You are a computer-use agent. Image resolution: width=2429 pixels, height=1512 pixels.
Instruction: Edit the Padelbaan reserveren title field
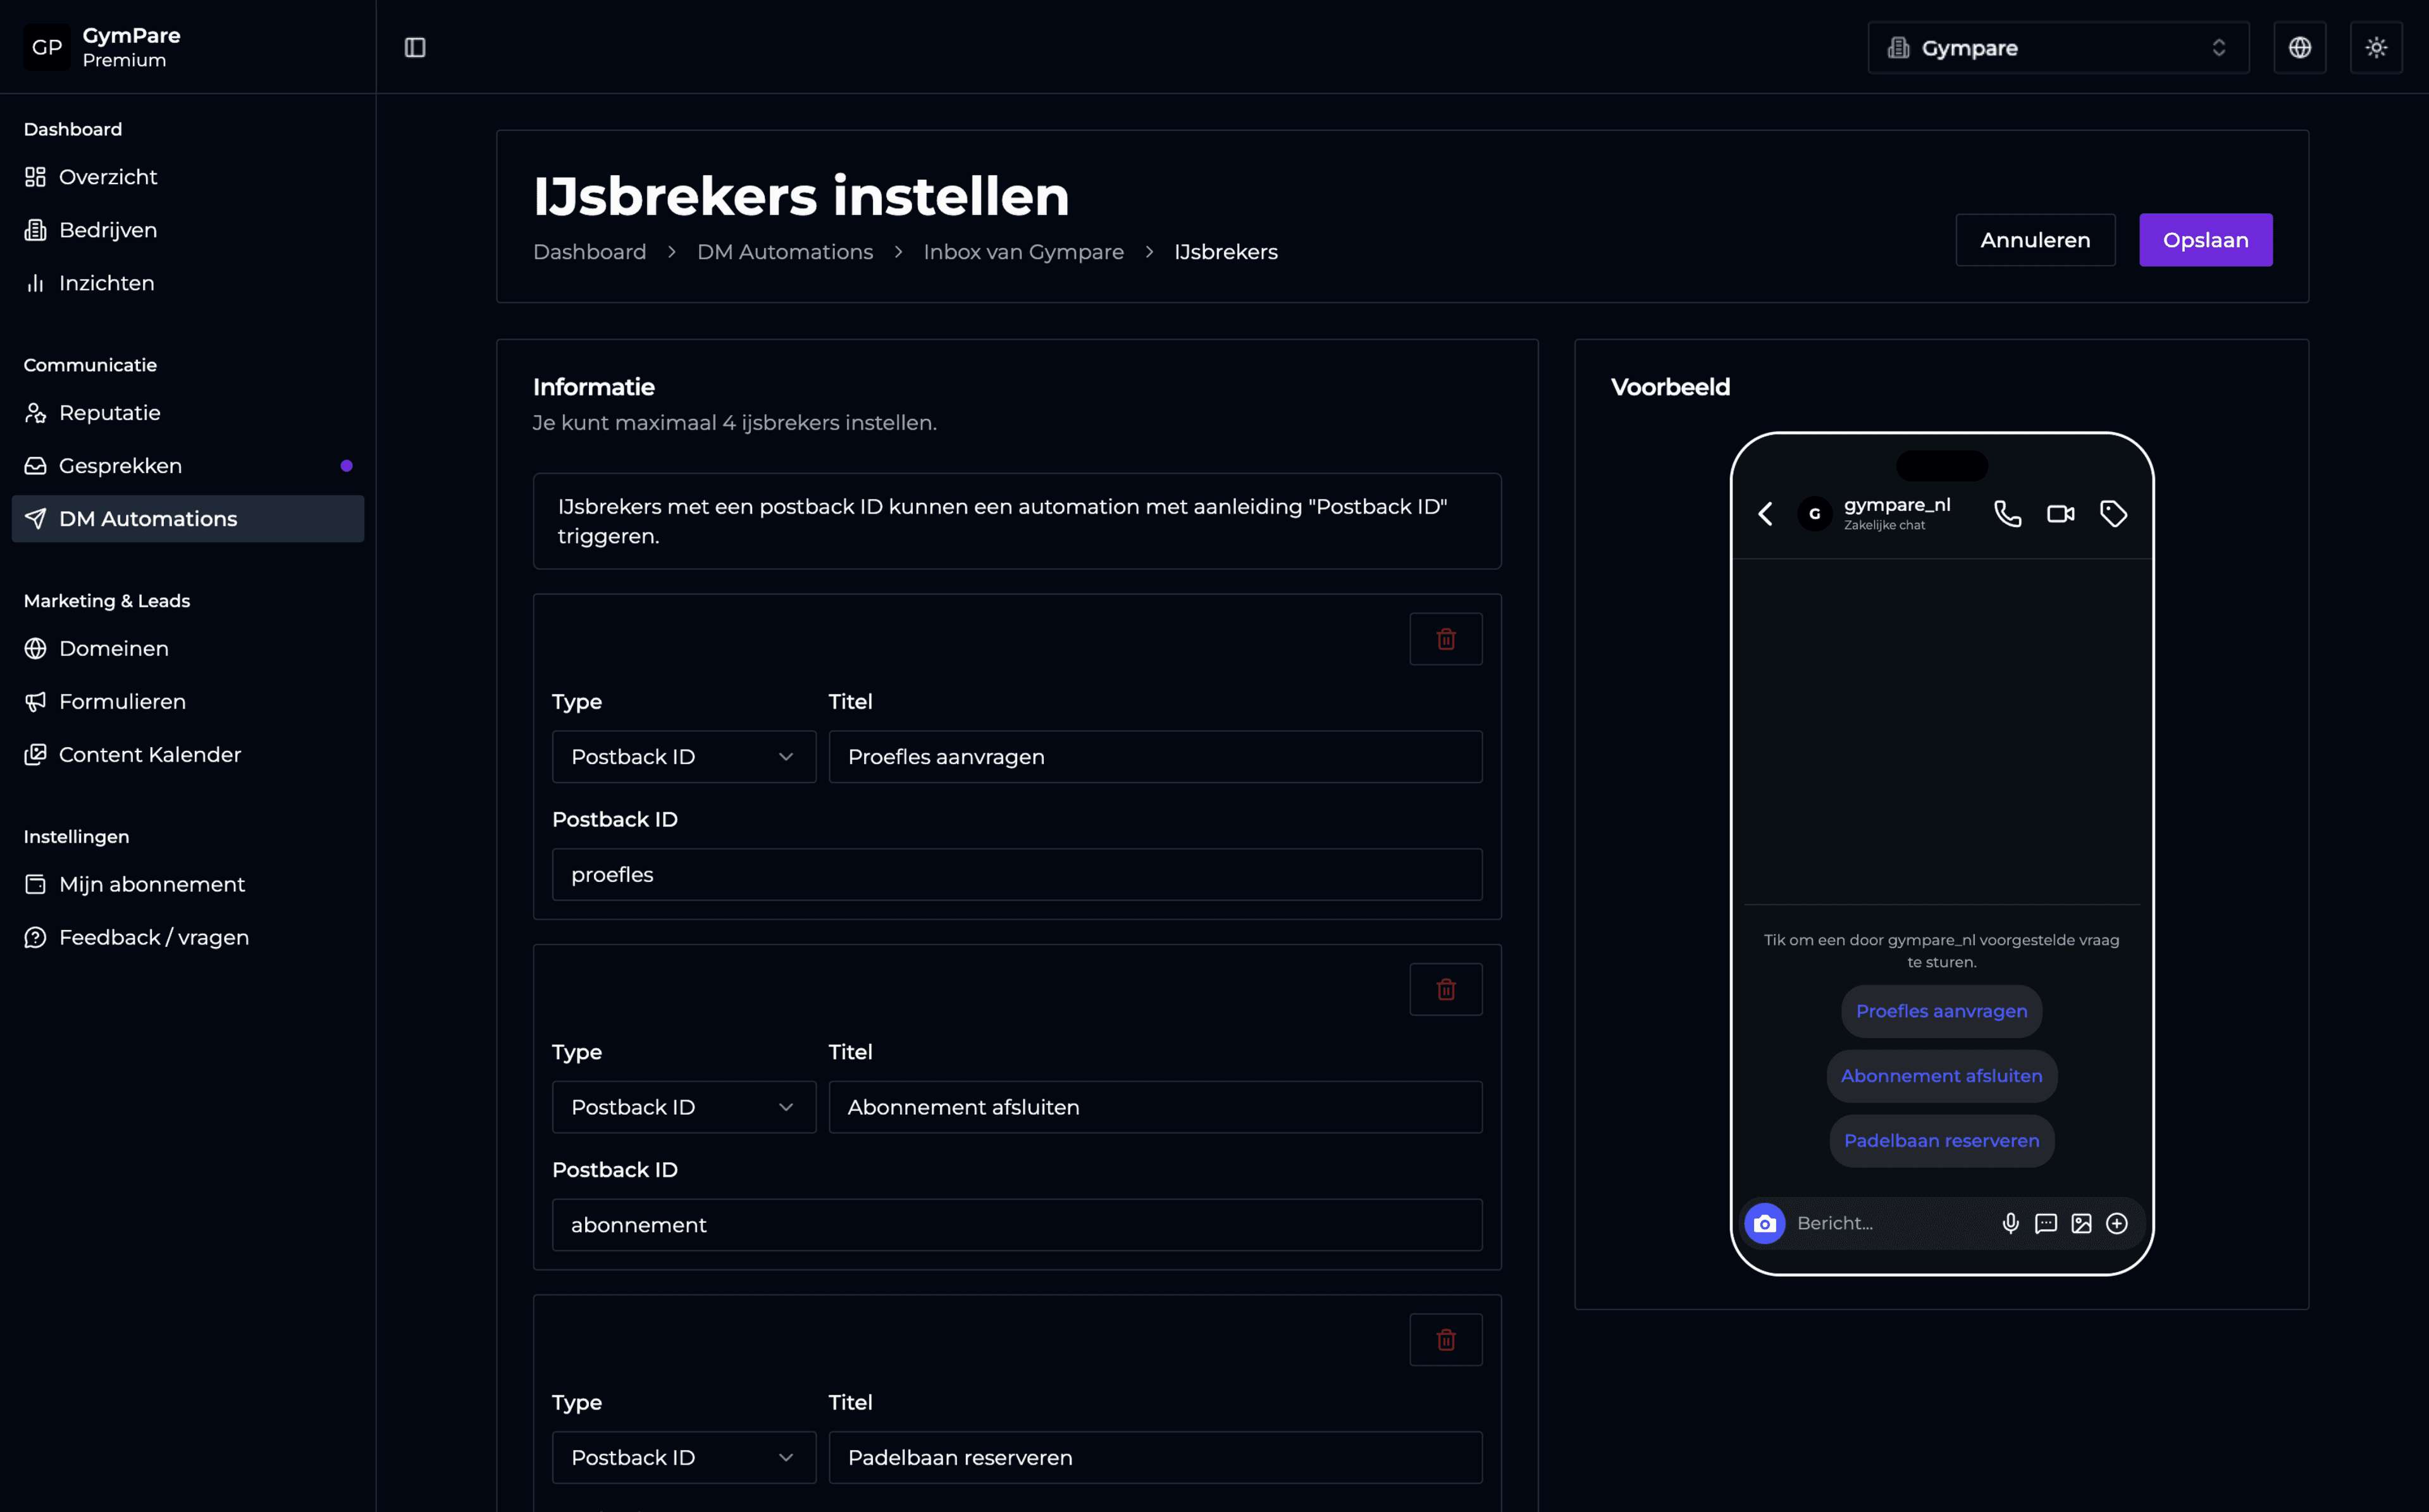1154,1458
